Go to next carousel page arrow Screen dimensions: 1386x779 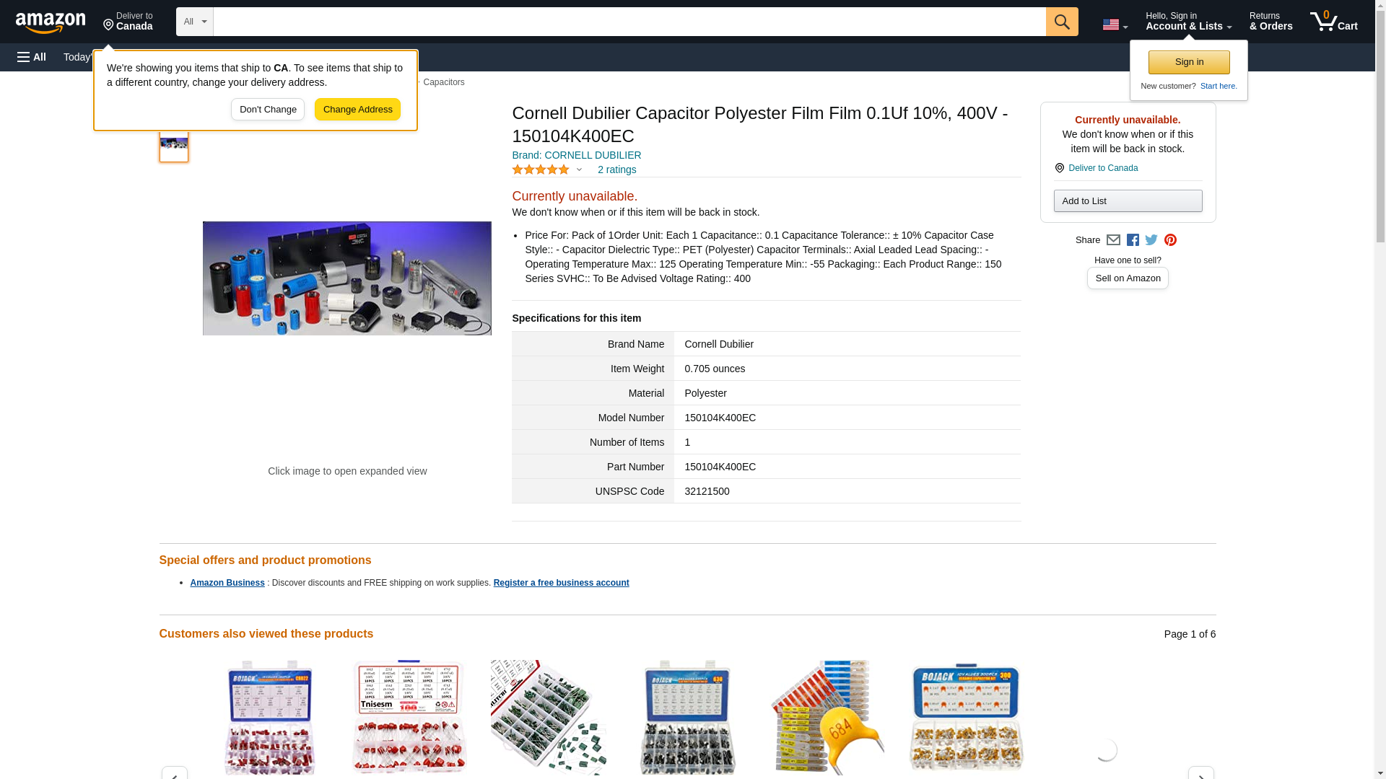(1200, 773)
